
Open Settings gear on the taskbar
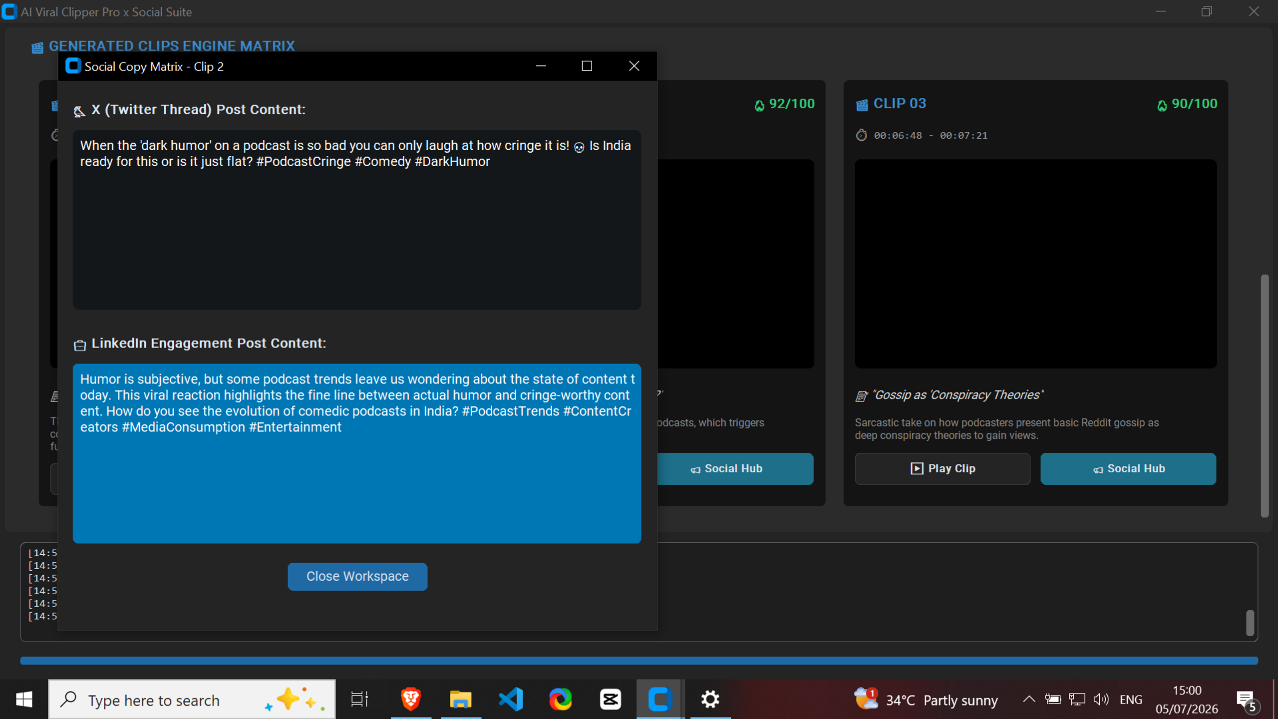click(x=710, y=700)
